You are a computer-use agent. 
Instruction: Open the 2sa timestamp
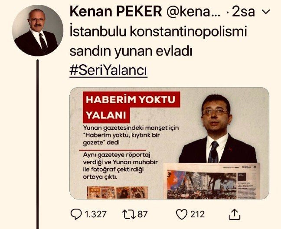[243, 12]
